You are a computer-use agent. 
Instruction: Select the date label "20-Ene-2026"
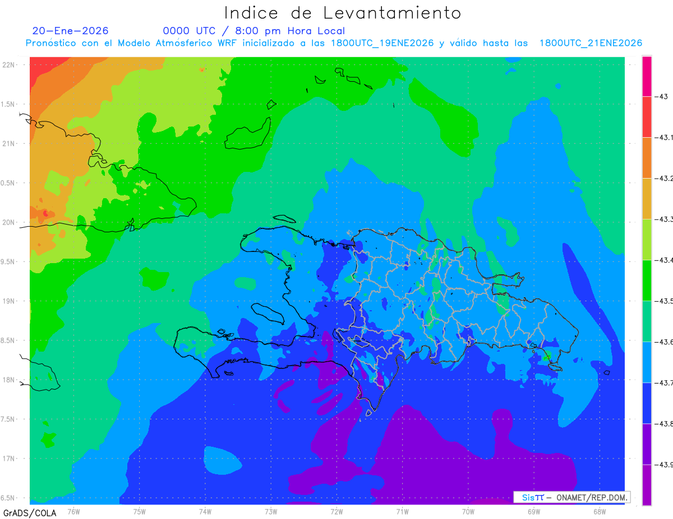[71, 31]
